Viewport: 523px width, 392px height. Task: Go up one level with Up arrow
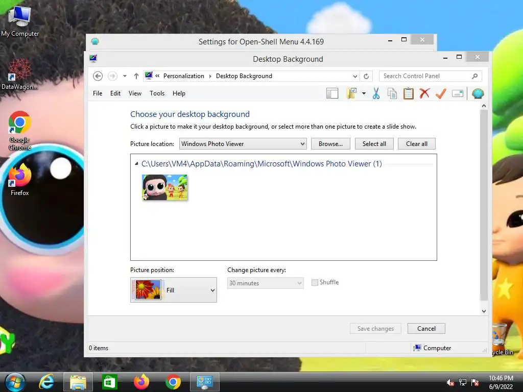tap(136, 76)
